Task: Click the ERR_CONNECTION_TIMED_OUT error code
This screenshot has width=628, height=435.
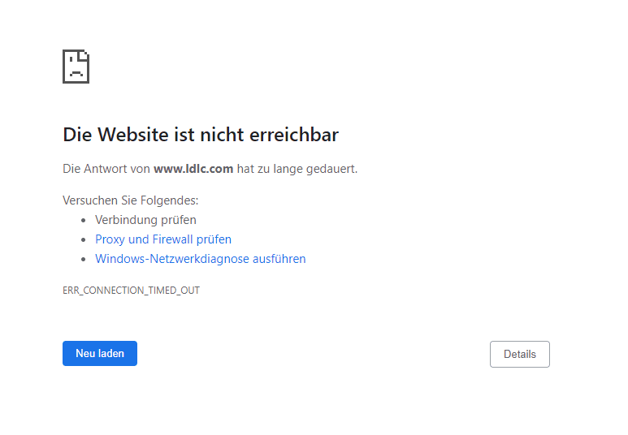Action: (131, 290)
